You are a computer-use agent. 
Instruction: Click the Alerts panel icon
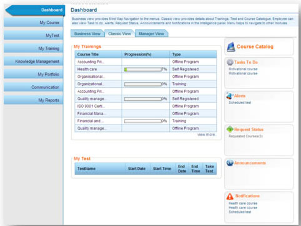point(229,96)
